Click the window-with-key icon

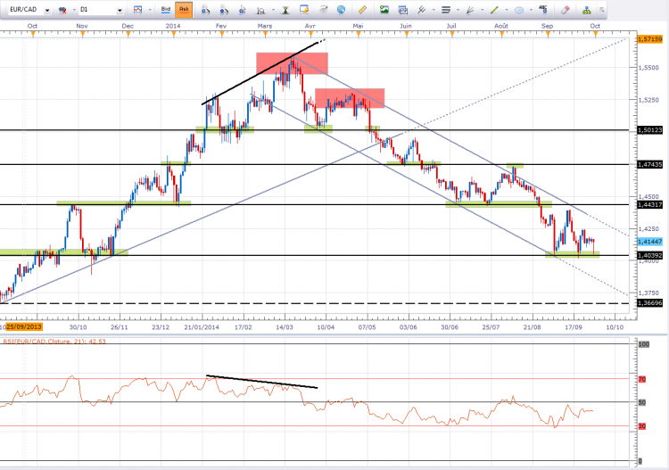pos(304,9)
